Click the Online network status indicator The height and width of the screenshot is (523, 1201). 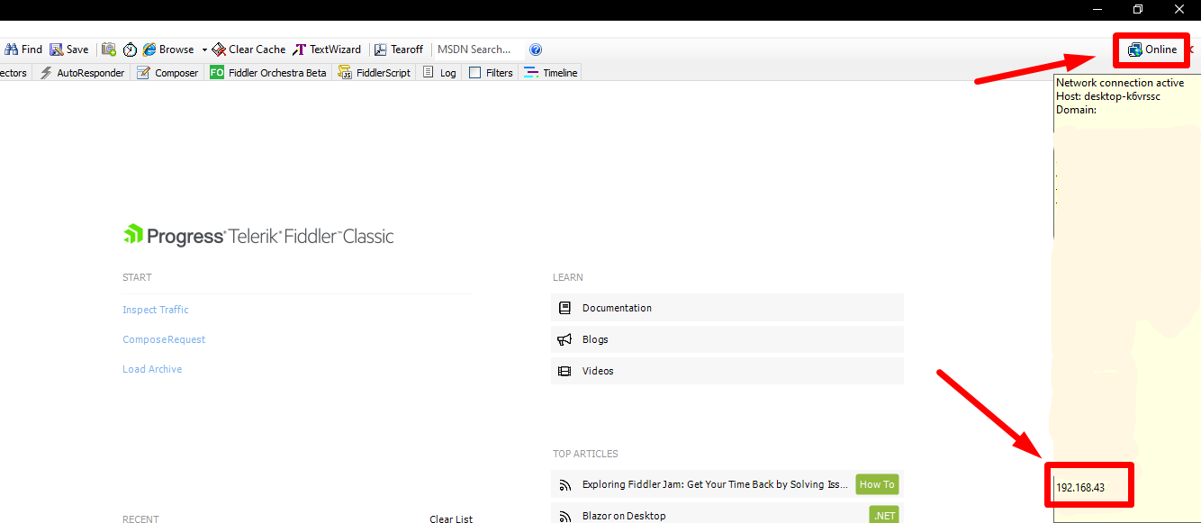pyautogui.click(x=1152, y=50)
